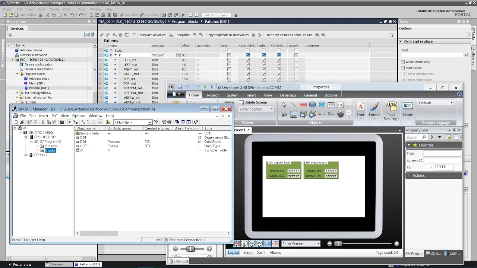
Task: Click the Up one level folder icon
Action: pos(108,122)
